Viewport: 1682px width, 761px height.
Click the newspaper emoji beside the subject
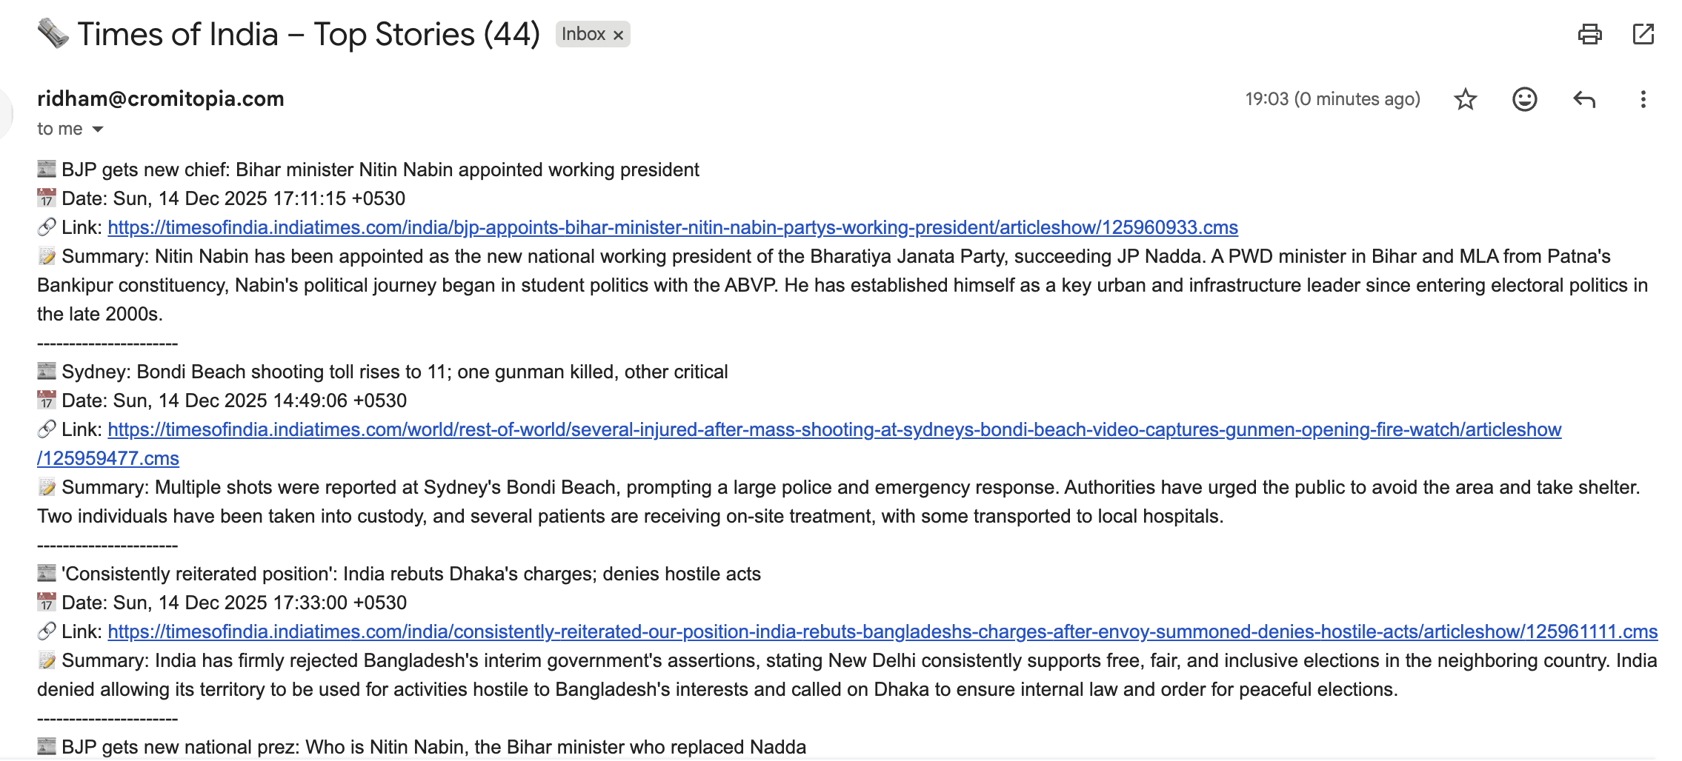click(x=53, y=33)
